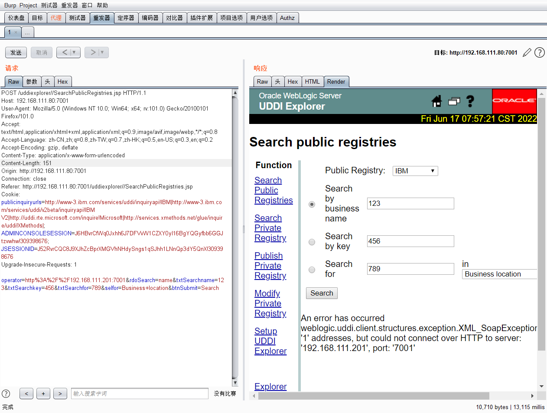
Task: Click the plus icon in the bottom search bar
Action: click(x=43, y=393)
